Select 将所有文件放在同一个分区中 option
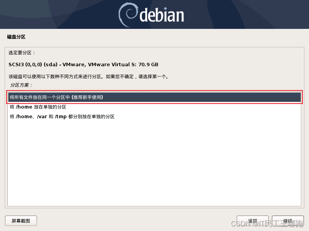Screen dimensions: 309x231 (x=154, y=97)
